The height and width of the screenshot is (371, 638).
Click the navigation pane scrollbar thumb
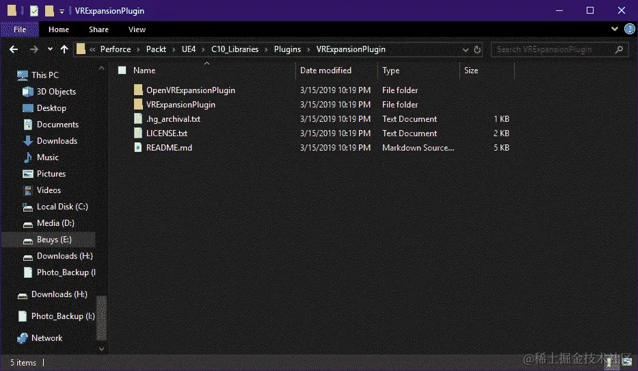101,318
